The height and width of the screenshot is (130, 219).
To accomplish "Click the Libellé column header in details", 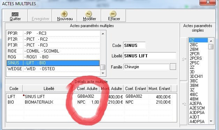I will pyautogui.click(x=49, y=89).
